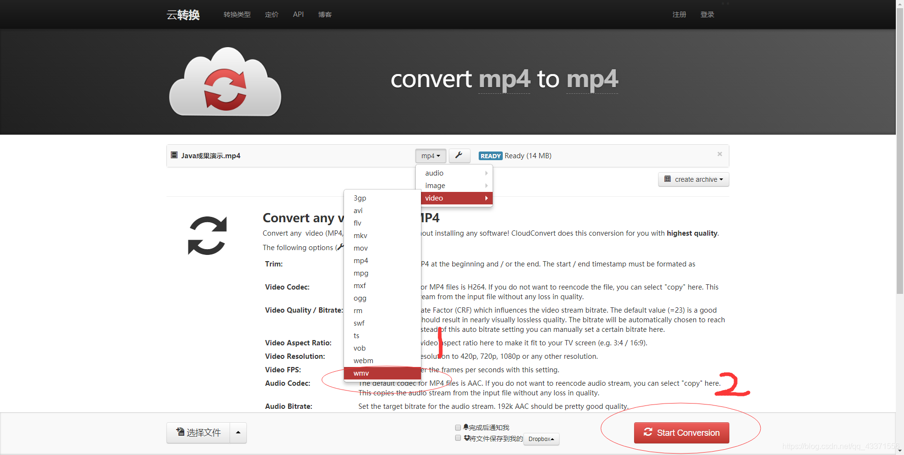The image size is (904, 455).
Task: Choose mov format
Action: [x=382, y=248]
